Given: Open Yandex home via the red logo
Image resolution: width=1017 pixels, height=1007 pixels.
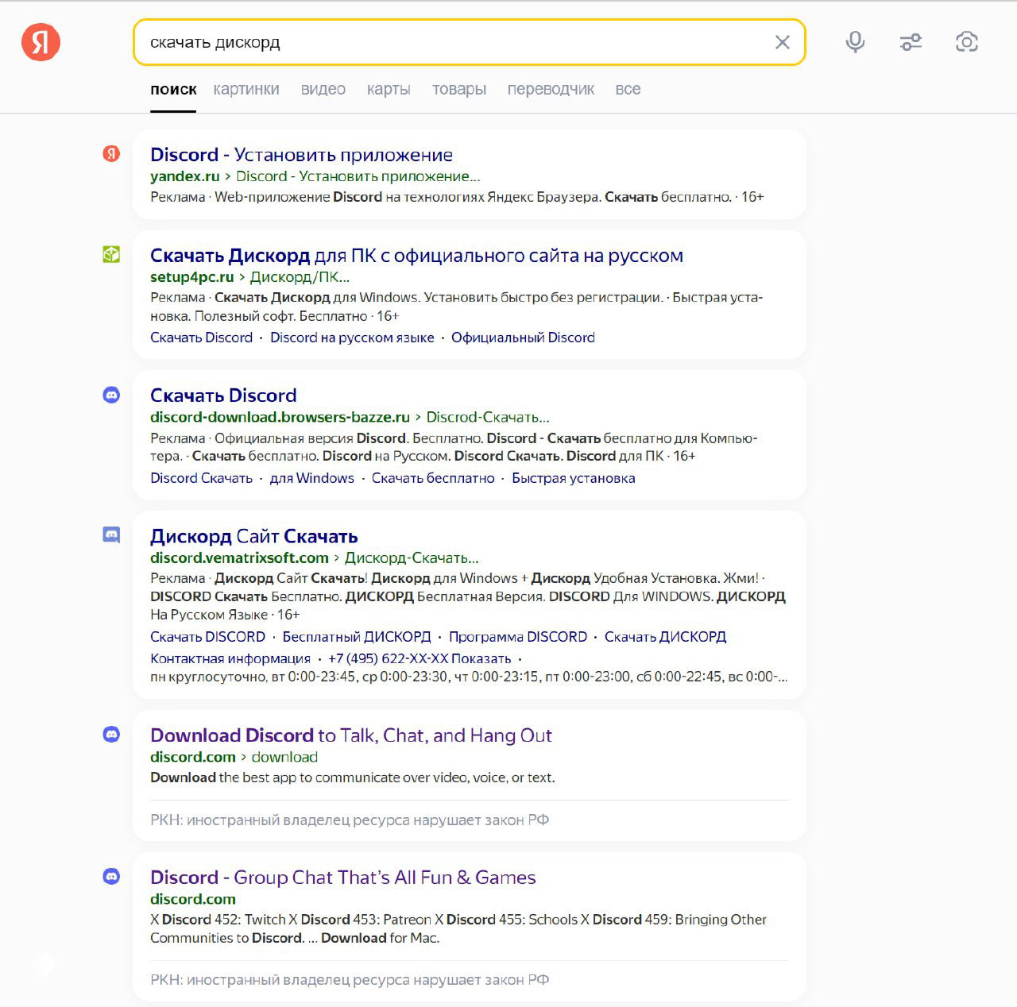Looking at the screenshot, I should click(x=41, y=42).
